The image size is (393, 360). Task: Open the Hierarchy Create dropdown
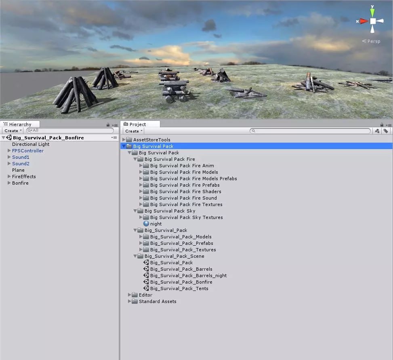click(13, 131)
